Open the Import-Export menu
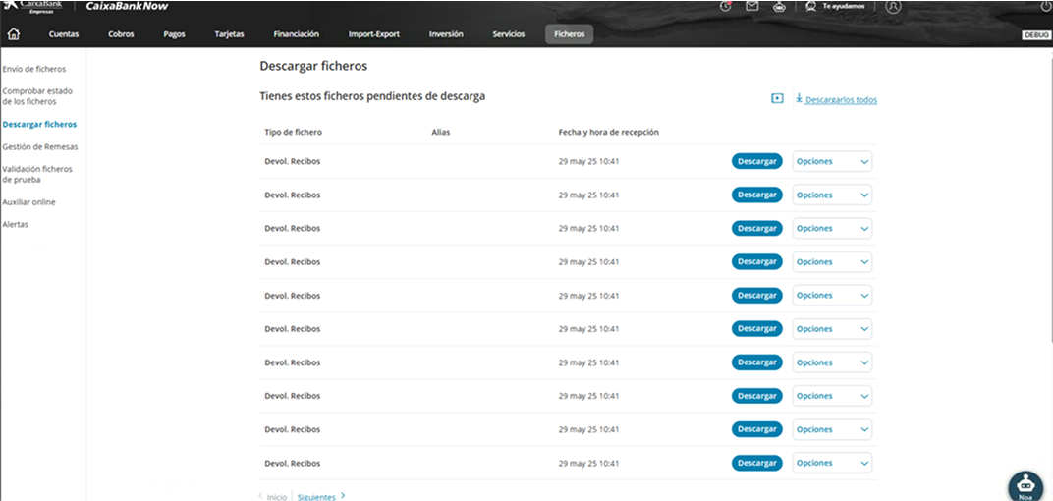1053x501 pixels. point(373,34)
